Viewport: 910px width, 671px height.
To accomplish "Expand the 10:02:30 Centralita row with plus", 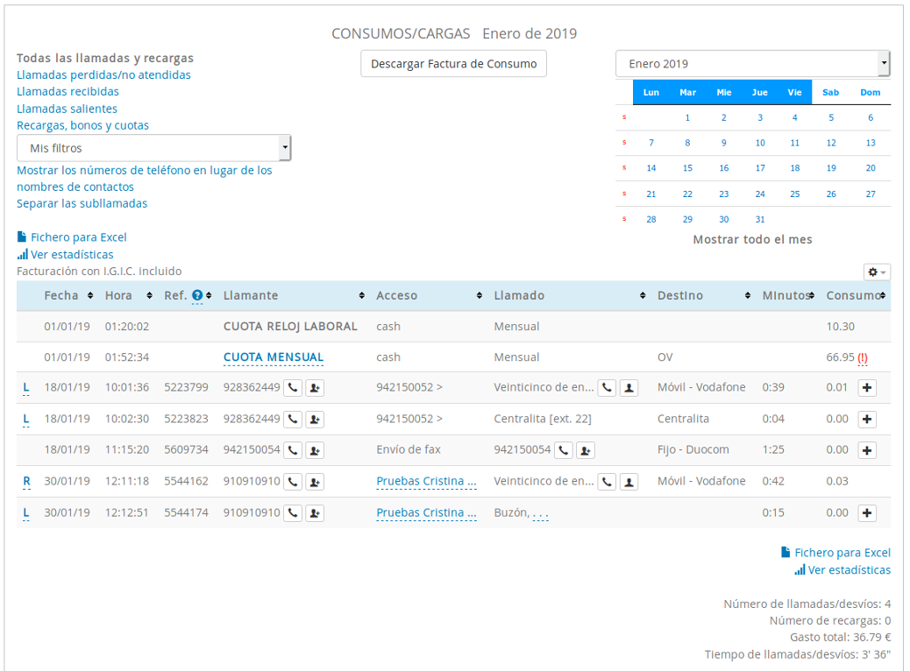I will (867, 420).
